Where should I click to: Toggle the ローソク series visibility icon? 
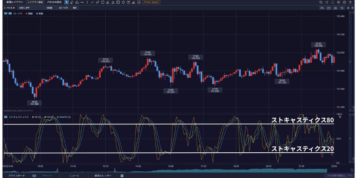click(9, 14)
